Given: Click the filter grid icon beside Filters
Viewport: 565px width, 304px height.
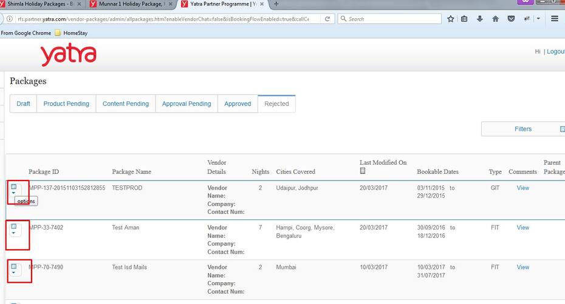Looking at the screenshot, I should [x=562, y=129].
